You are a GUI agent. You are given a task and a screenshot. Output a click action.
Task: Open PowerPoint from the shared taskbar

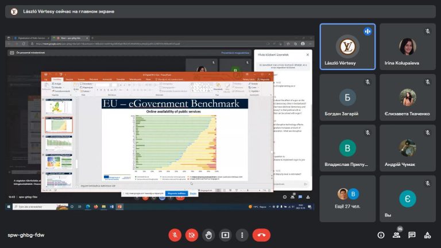[119, 207]
